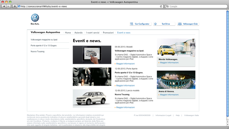Screen dimensions: 229x129
Task: Minimize window with yellow button
Action: pyautogui.click(x=6, y=2)
